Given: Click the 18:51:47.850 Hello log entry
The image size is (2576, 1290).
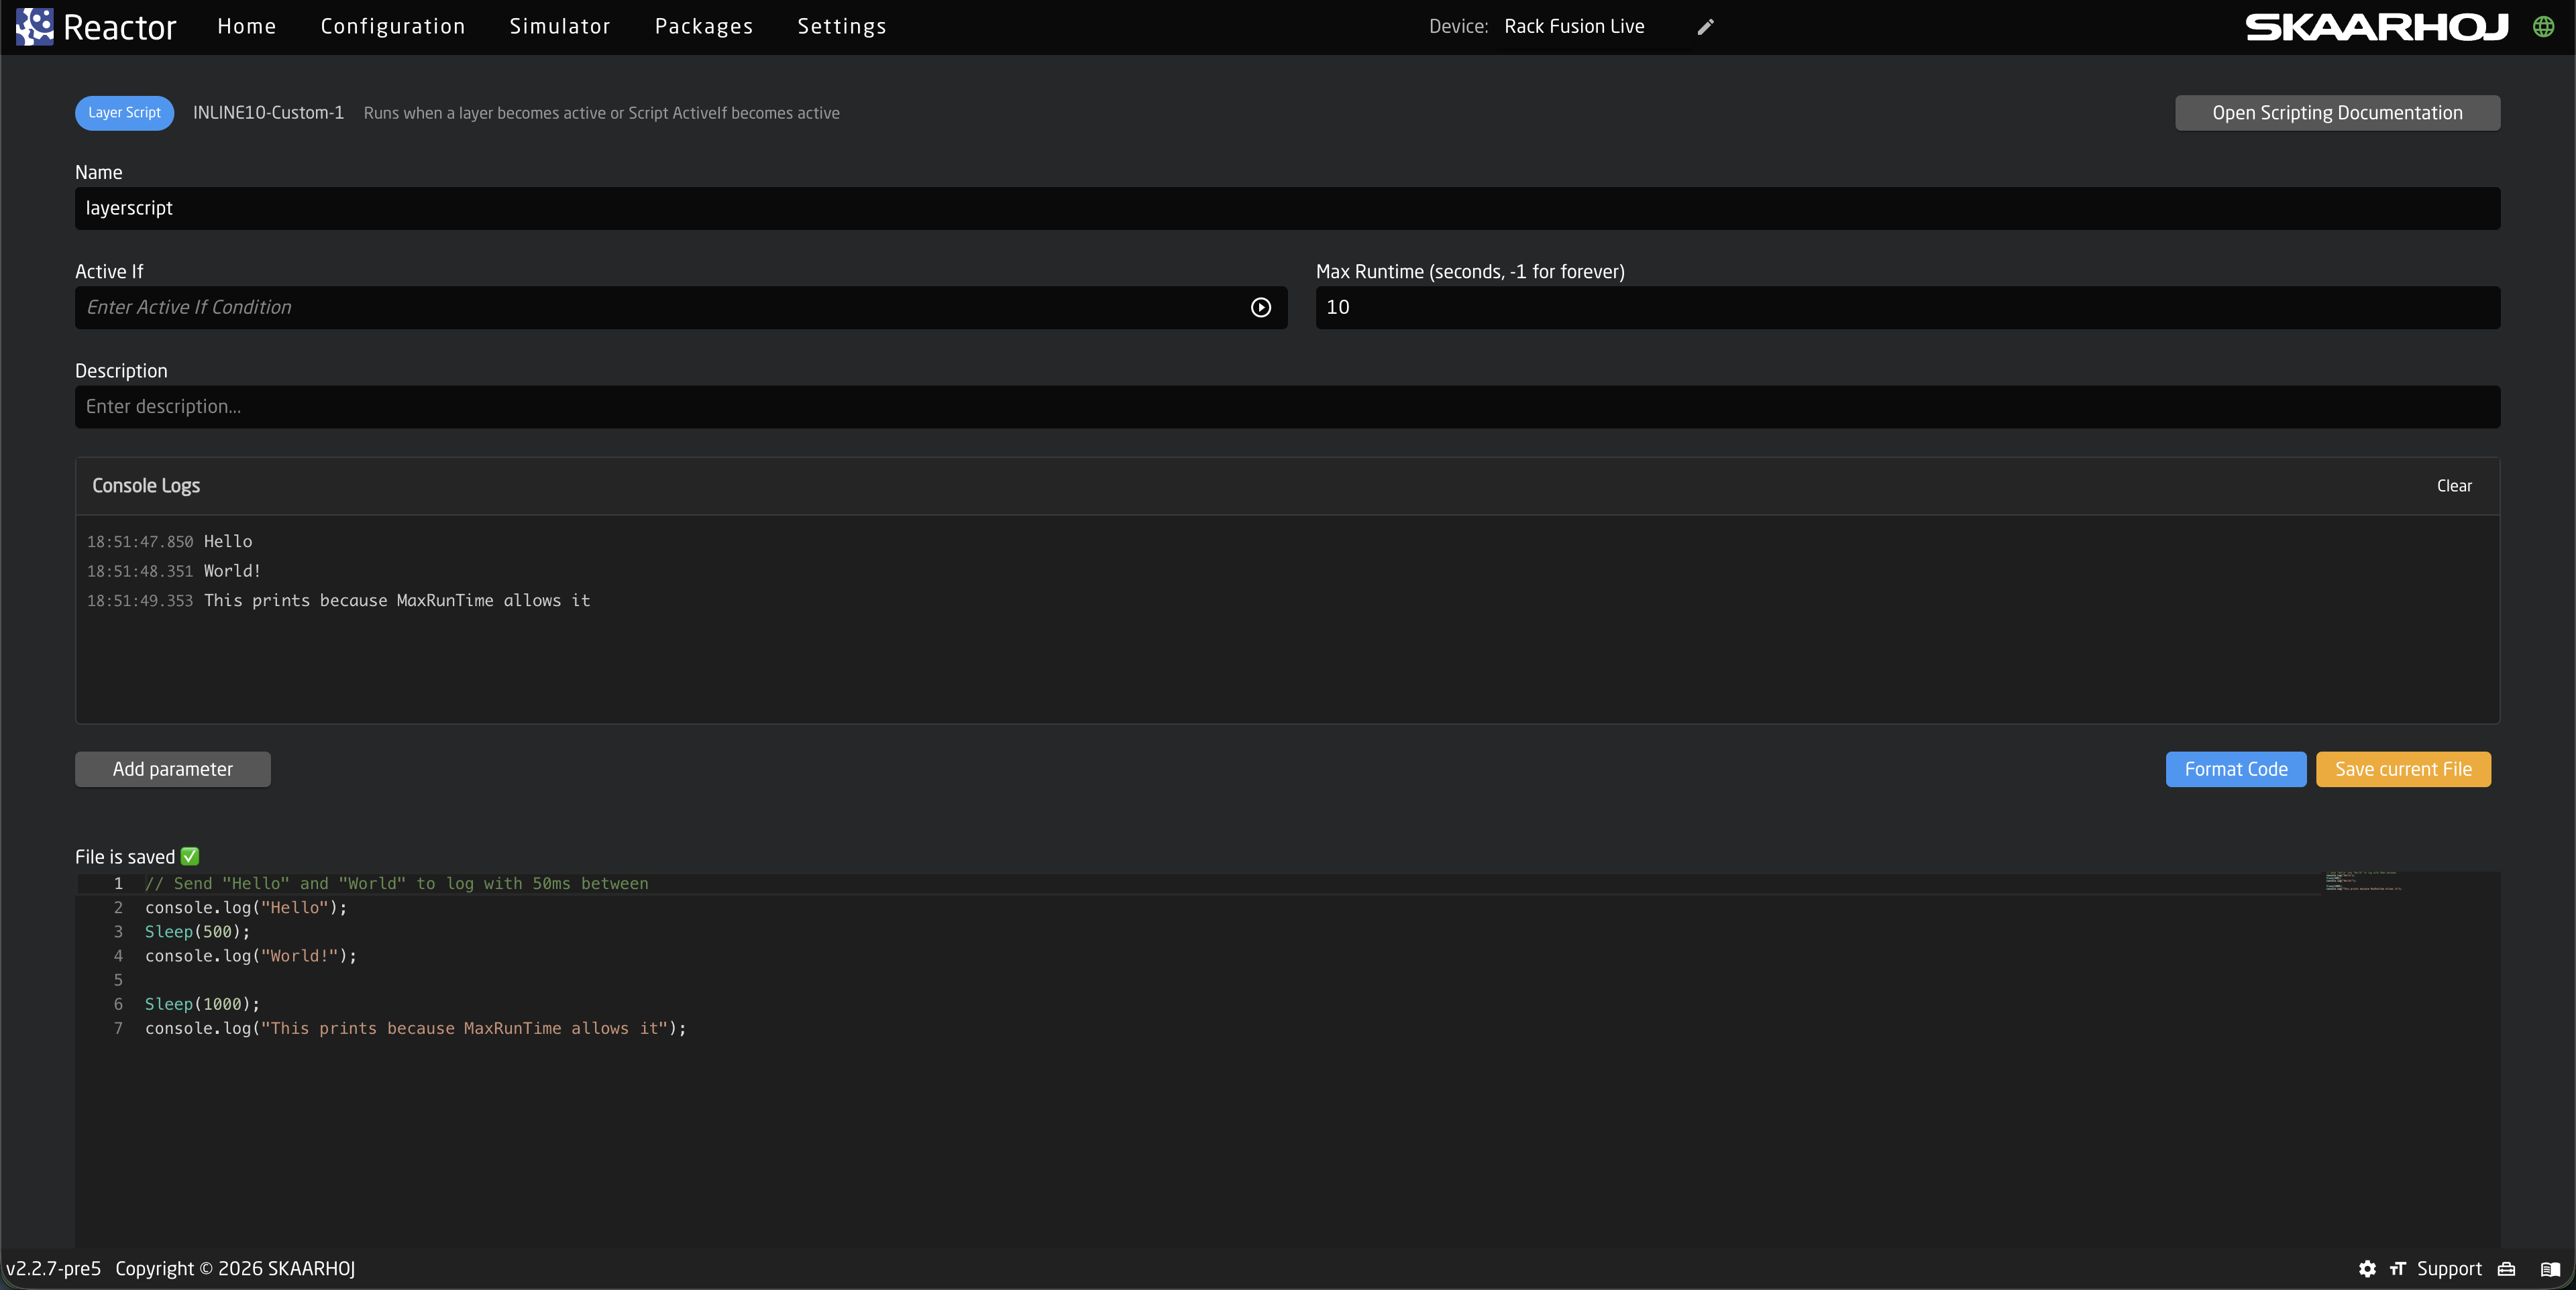Looking at the screenshot, I should click(169, 542).
